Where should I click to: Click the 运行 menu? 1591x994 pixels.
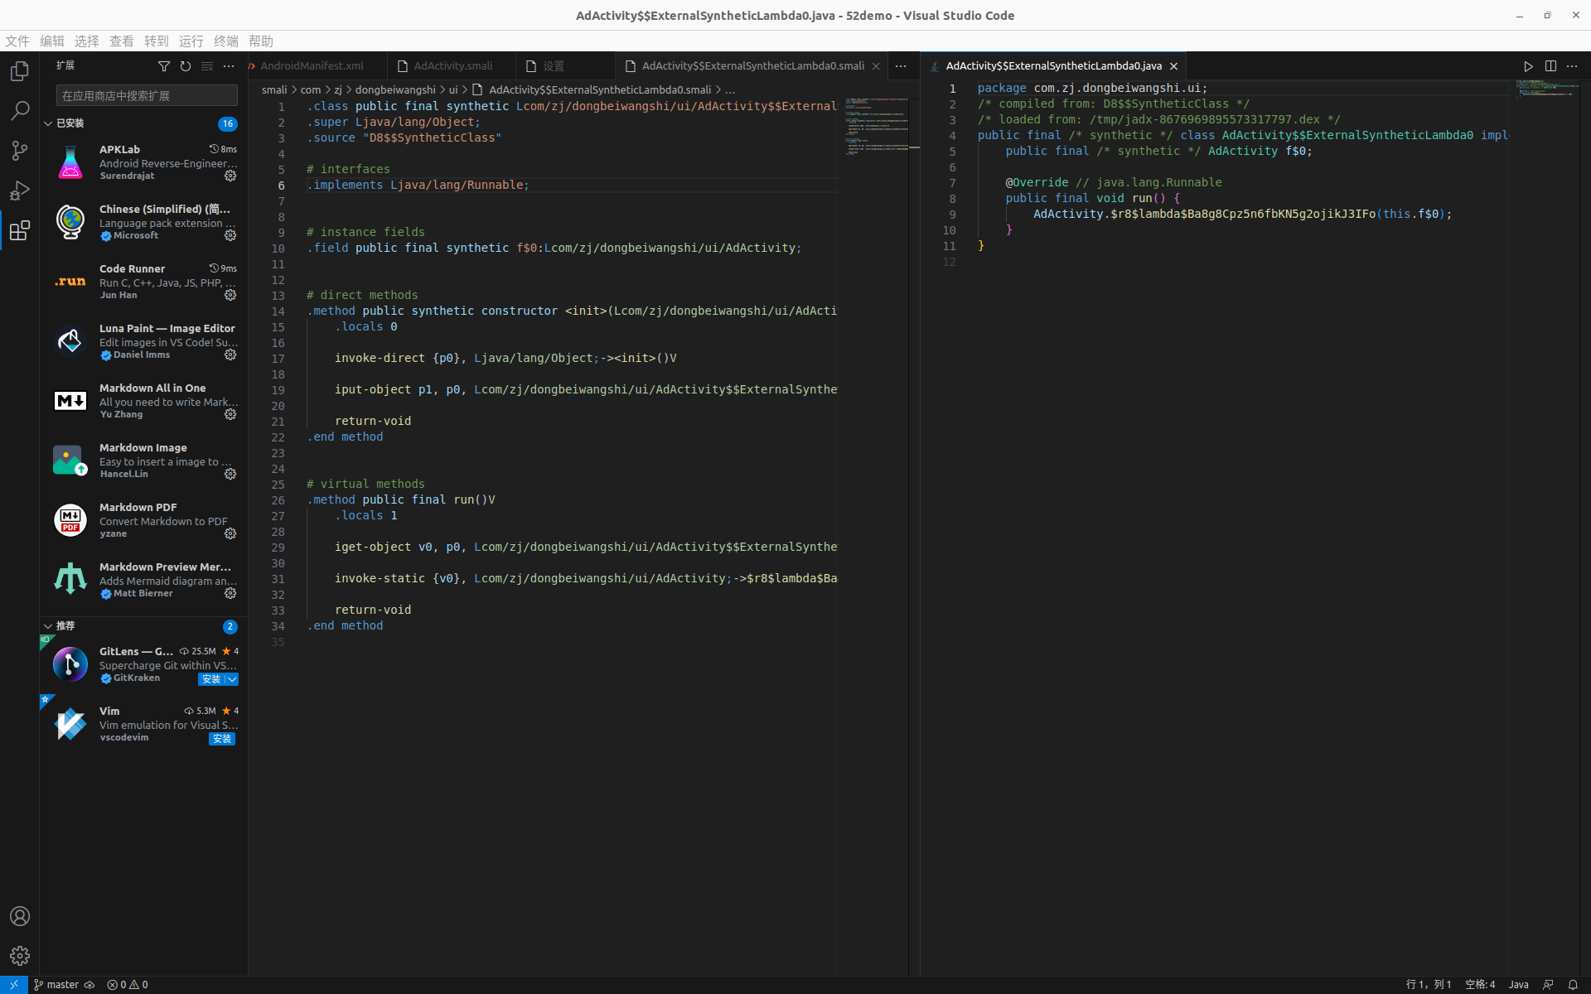pos(191,41)
